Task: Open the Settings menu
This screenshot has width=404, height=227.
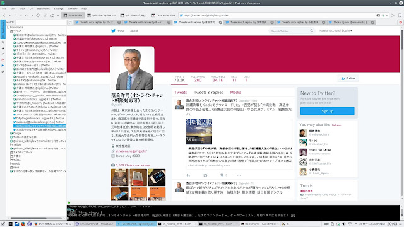Action: click(59, 8)
